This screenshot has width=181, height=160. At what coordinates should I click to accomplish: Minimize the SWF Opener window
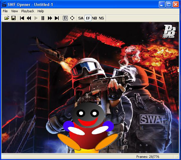(x=162, y=4)
